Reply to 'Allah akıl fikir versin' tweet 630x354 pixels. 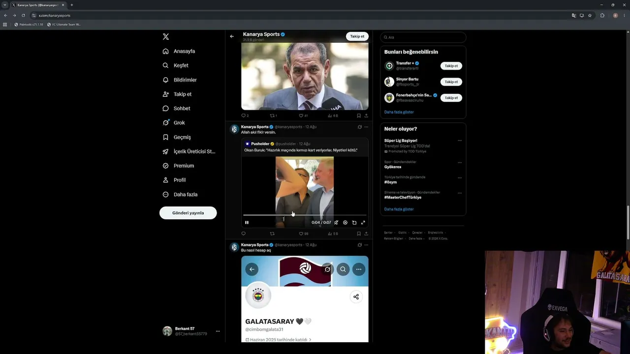tap(244, 234)
